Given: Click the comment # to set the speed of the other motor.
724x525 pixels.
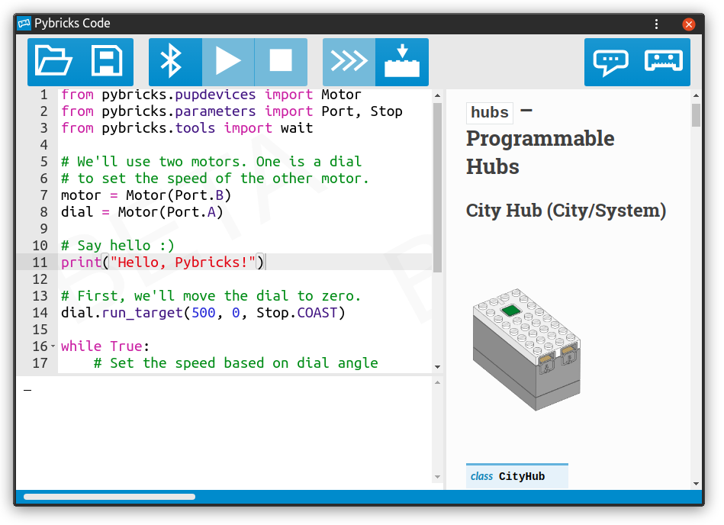Looking at the screenshot, I should point(214,179).
